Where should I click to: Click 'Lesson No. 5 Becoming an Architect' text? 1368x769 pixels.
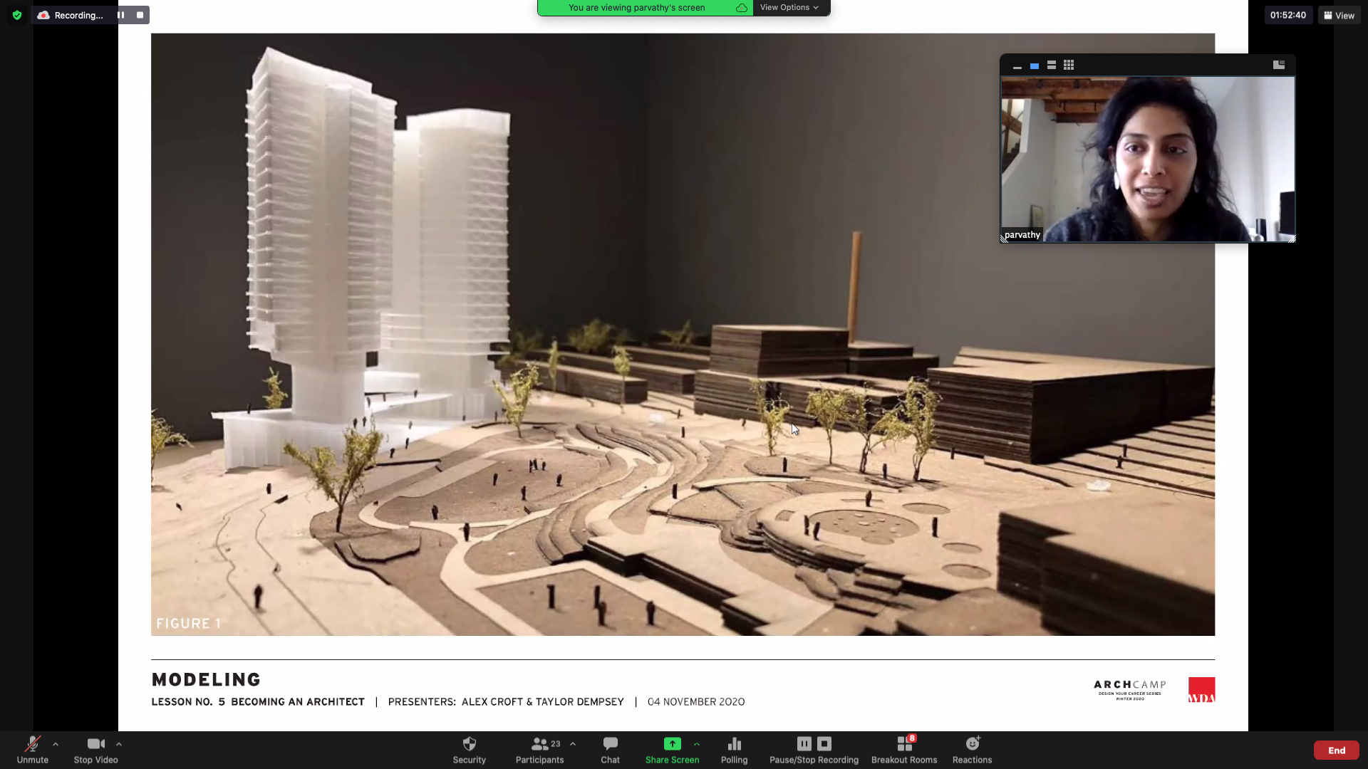point(258,702)
